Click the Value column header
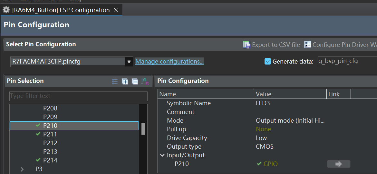377x174 pixels. point(290,94)
